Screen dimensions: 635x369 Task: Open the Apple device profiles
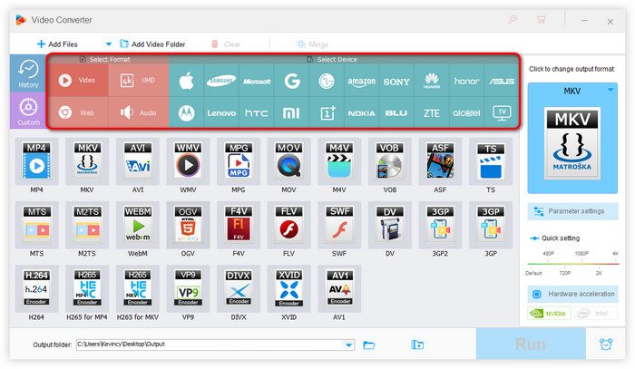coord(186,81)
